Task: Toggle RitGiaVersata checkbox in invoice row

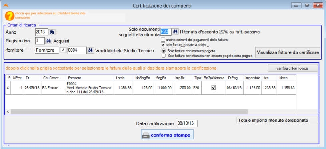Action: click(x=214, y=88)
